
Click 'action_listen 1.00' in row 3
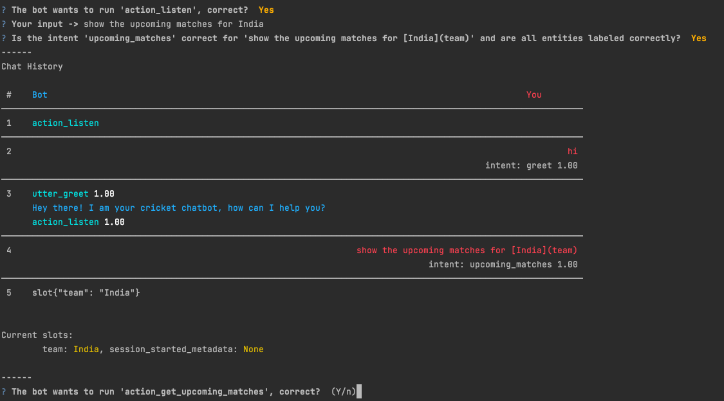pos(79,222)
